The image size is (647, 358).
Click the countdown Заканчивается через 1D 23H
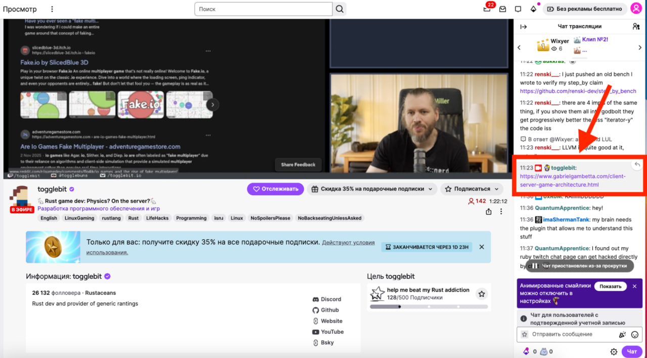pos(427,247)
